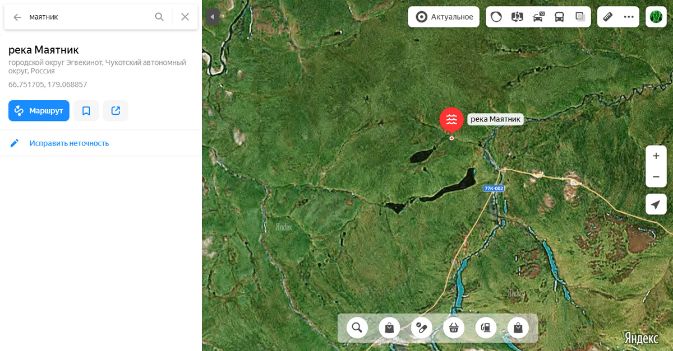Click the Маршрут route button
Viewport: 673px width, 351px height.
[39, 111]
